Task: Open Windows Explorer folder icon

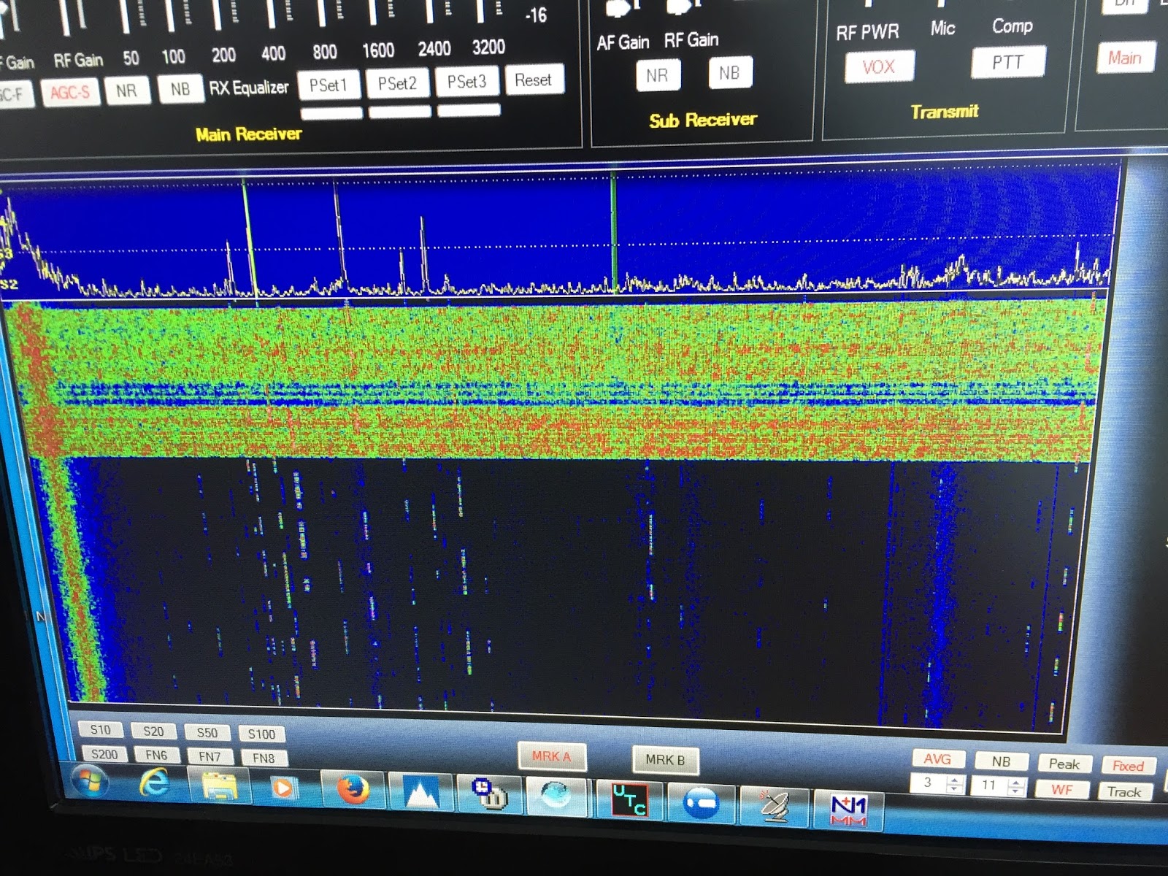Action: coord(220,787)
